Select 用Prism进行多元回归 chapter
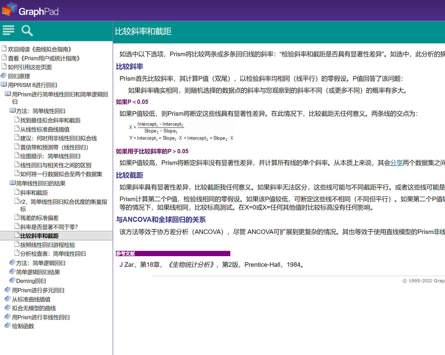This screenshot has width=445, height=355. (38, 290)
